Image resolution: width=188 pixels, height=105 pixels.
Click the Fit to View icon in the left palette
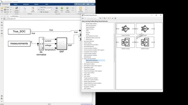click(2, 25)
